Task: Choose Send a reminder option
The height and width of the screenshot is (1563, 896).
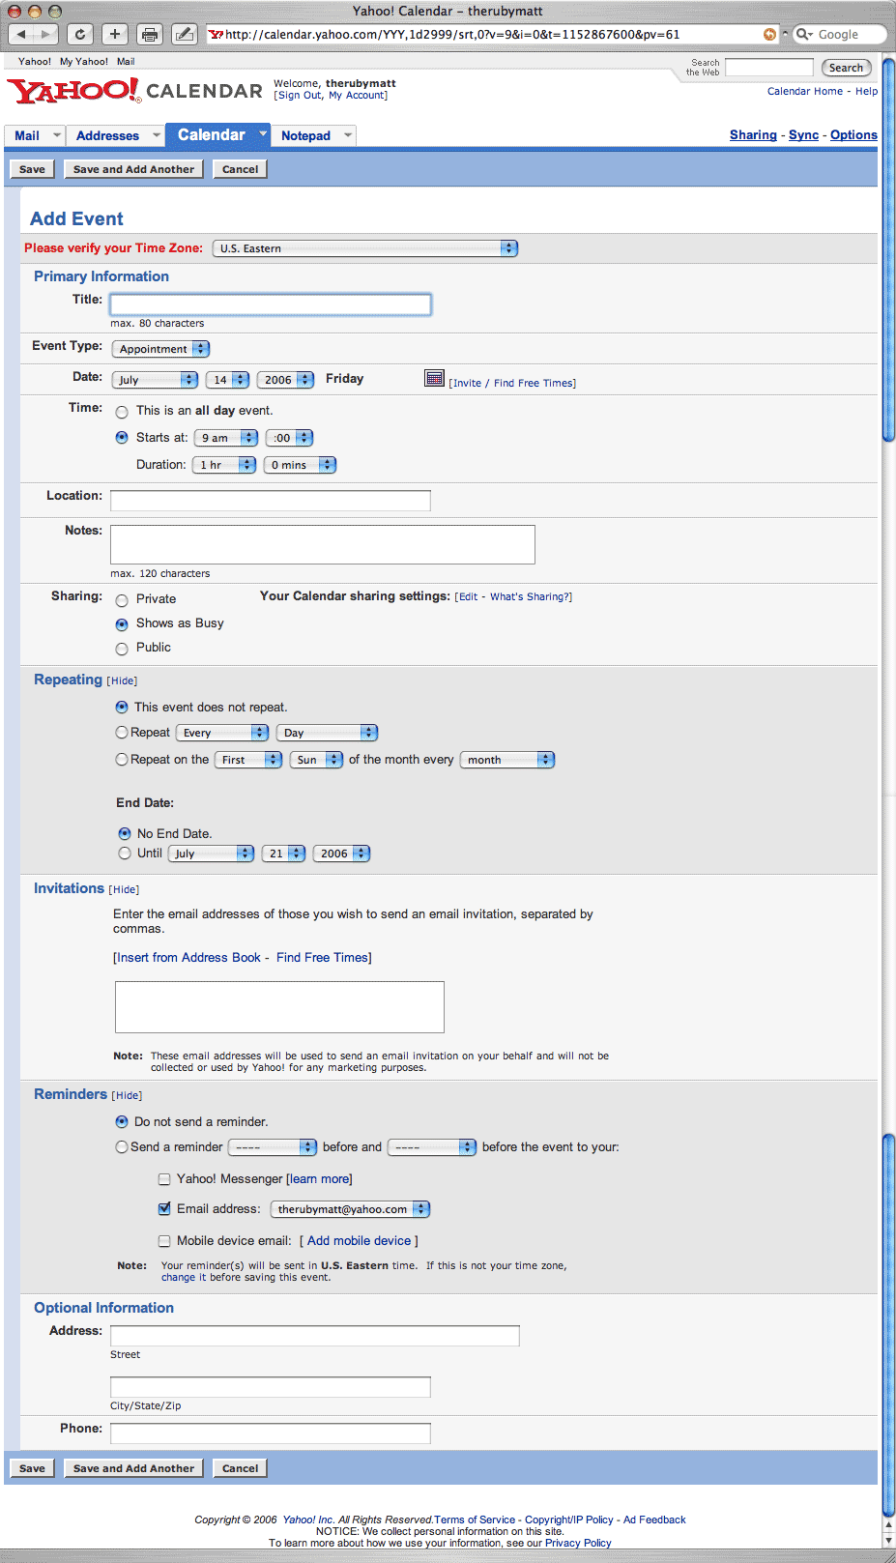Action: tap(122, 1147)
